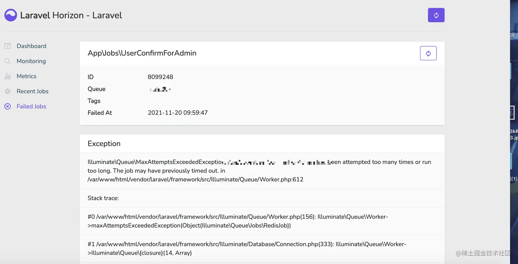Click the Failed At timestamp 2021-11-20 09:59:47
Screen dimensions: 518x264
coord(178,112)
